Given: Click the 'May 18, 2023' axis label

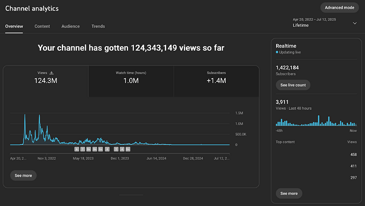Looking at the screenshot, I should (83, 158).
